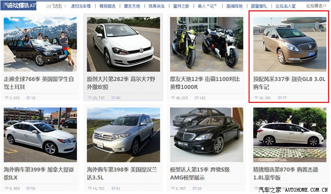Screen dimensions: 331x194
Task: Switch to the 媳妇当车模 tab
Action: click(81, 6)
